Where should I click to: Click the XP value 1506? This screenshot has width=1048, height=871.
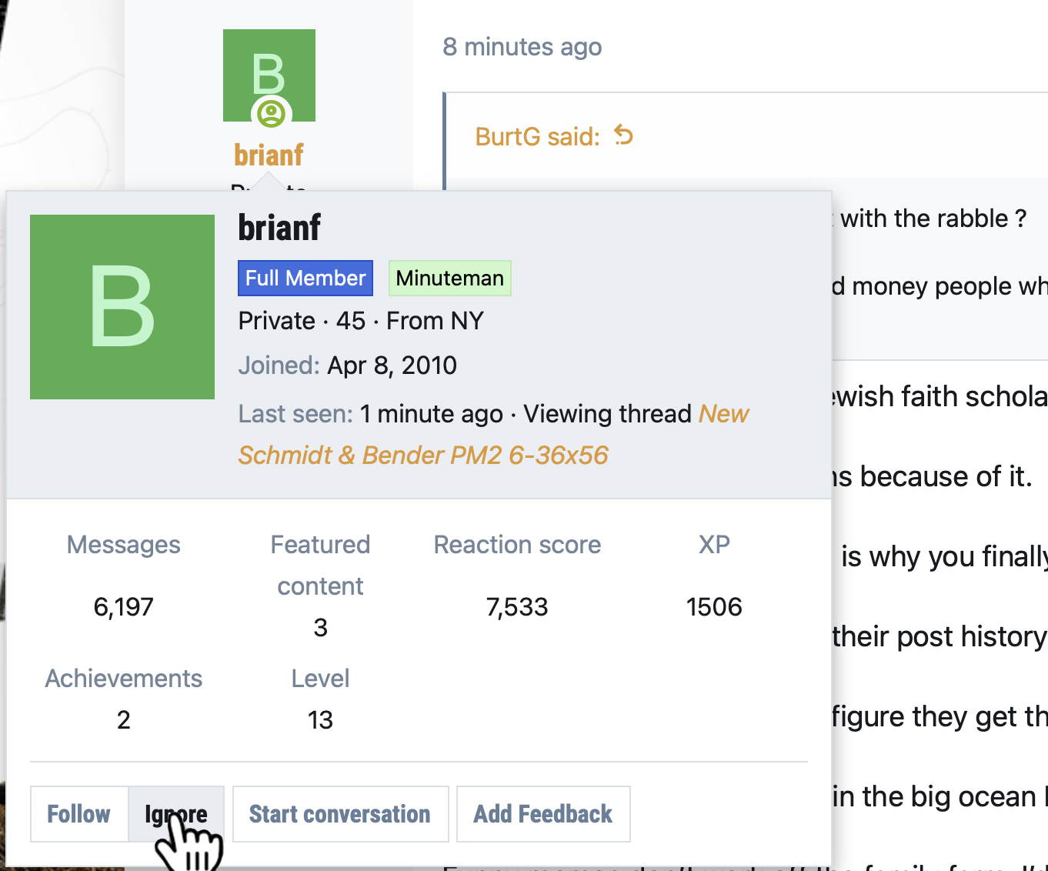(x=714, y=607)
